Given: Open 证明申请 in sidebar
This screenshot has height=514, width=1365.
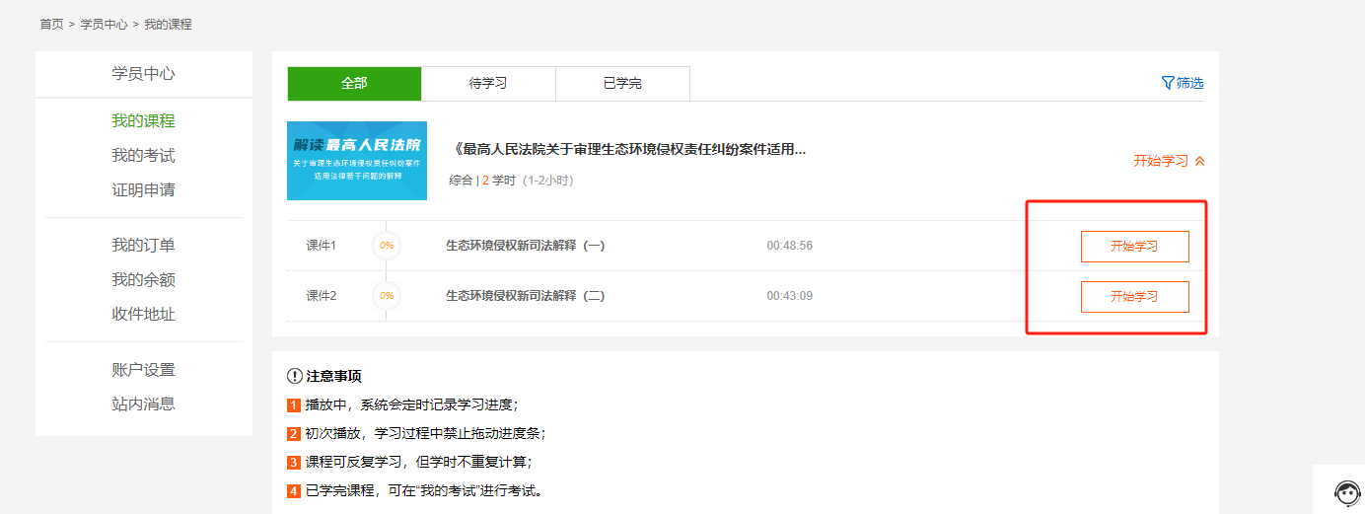Looking at the screenshot, I should click(x=143, y=190).
